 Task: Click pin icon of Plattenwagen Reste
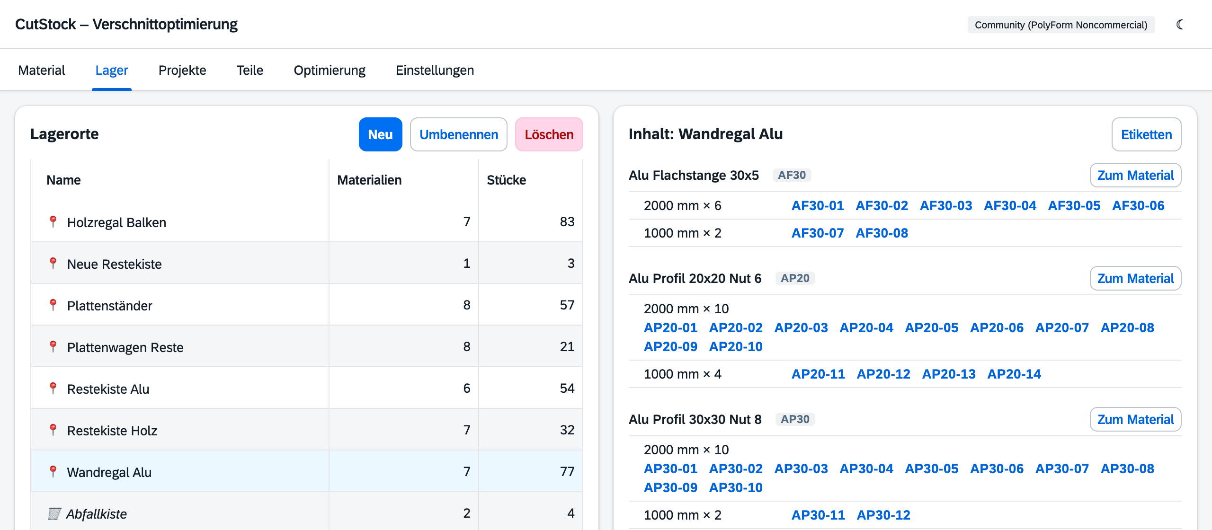click(x=53, y=346)
